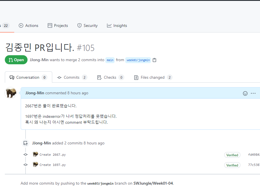Open JJong-Min author link in comment header

[x=35, y=93]
